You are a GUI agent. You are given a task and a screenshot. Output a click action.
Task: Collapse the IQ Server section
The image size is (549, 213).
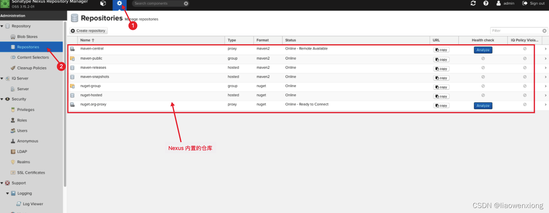click(x=2, y=78)
